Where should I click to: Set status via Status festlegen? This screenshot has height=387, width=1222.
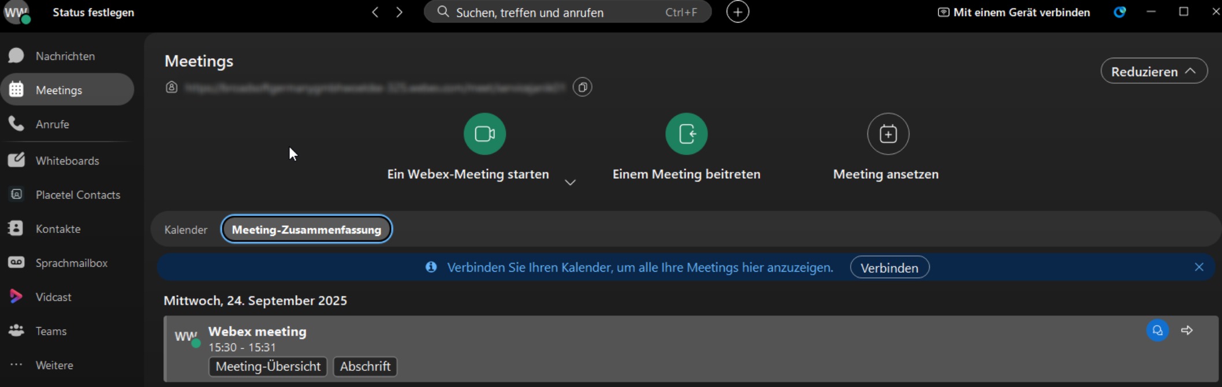(94, 12)
